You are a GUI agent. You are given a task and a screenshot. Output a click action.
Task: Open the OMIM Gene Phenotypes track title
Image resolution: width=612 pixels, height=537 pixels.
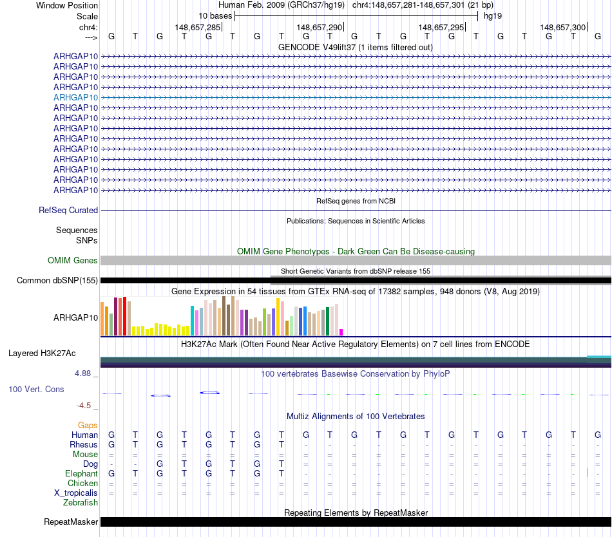[x=356, y=252]
